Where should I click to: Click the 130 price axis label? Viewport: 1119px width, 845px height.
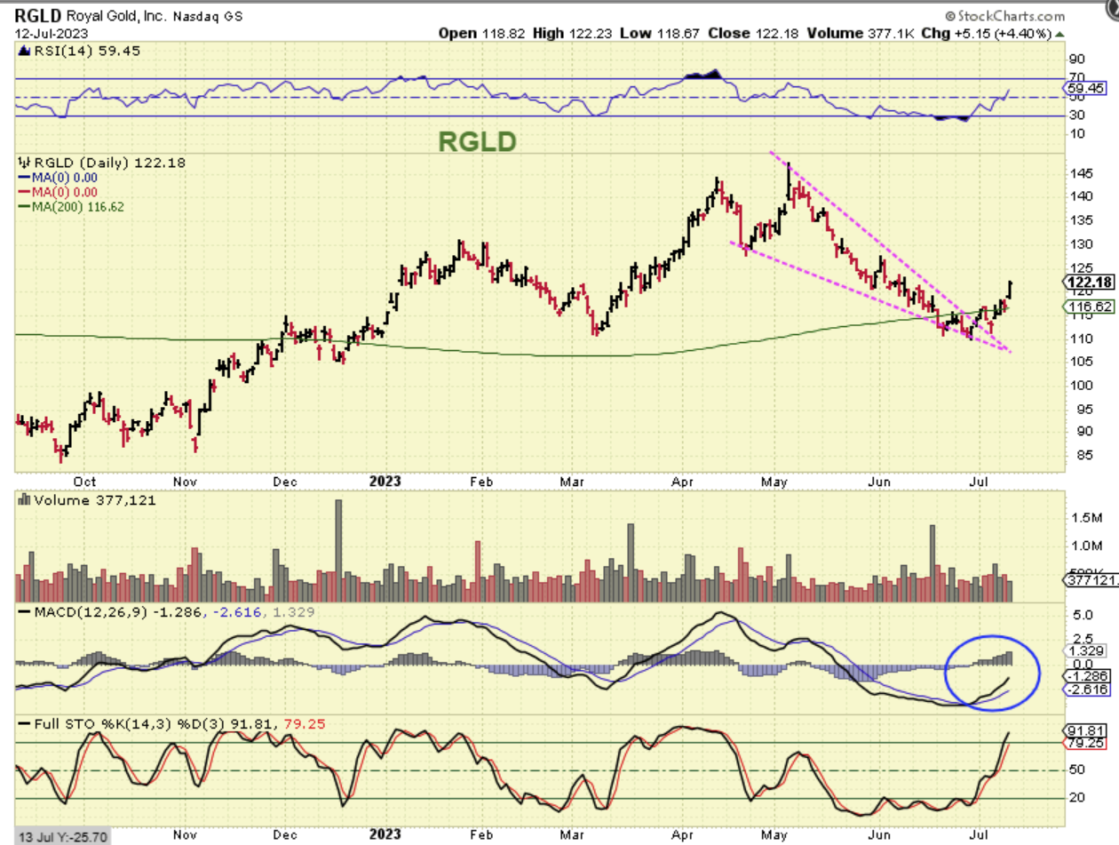1080,244
